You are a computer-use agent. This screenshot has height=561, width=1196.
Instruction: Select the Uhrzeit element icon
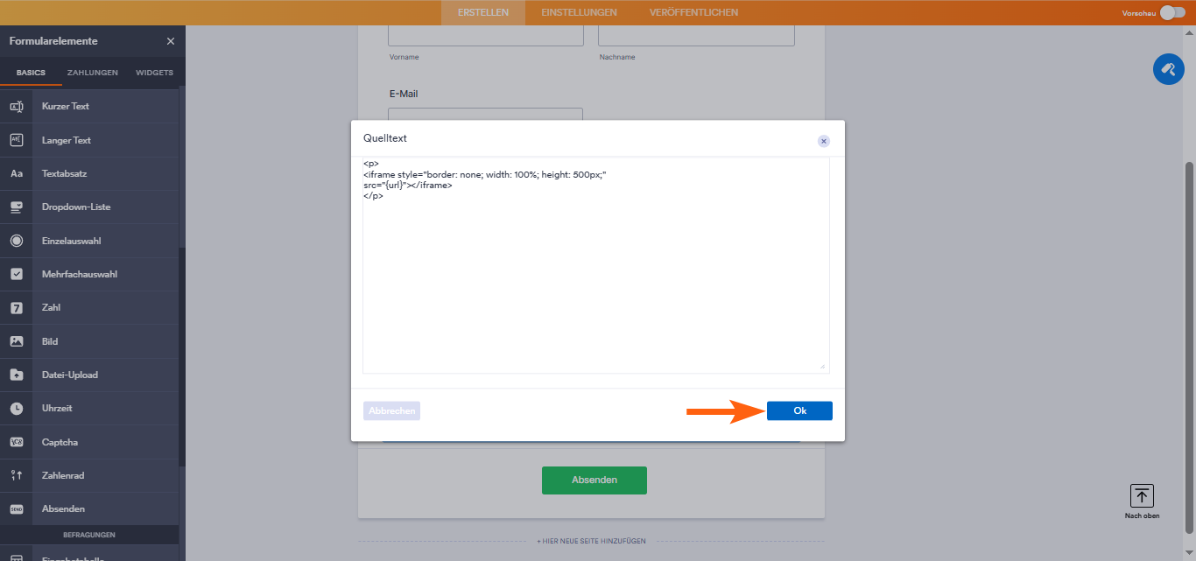click(16, 408)
